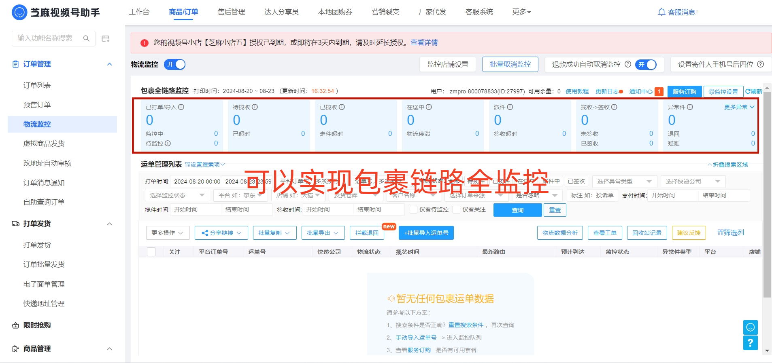The width and height of the screenshot is (772, 363).
Task: Click the 客服消息 bell icon
Action: click(x=661, y=12)
